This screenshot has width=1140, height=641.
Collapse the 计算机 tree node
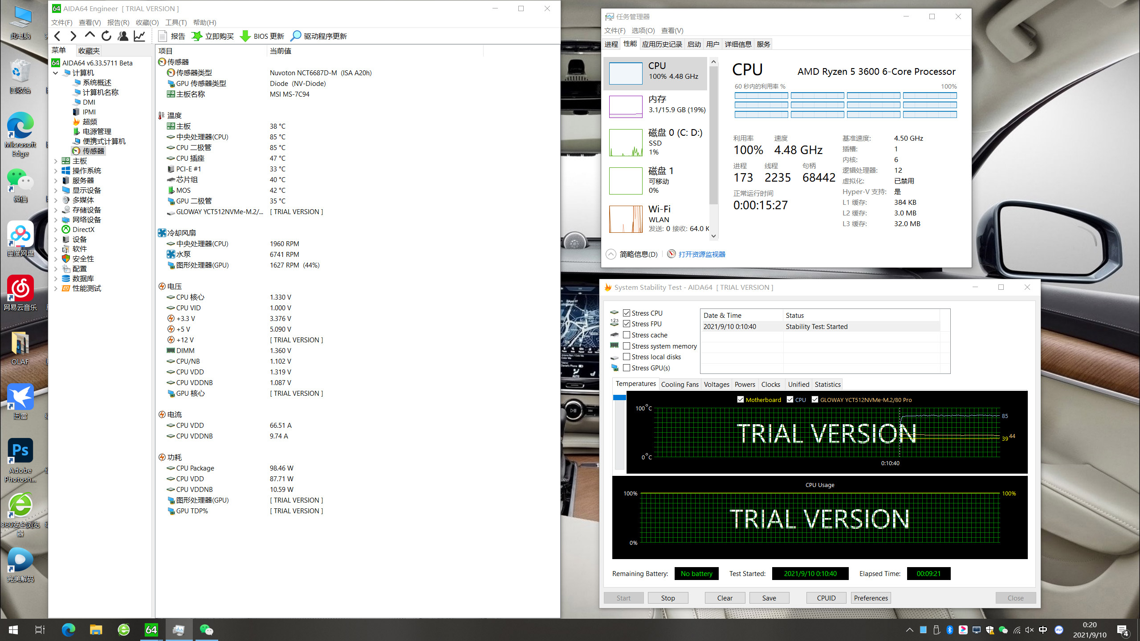click(56, 73)
